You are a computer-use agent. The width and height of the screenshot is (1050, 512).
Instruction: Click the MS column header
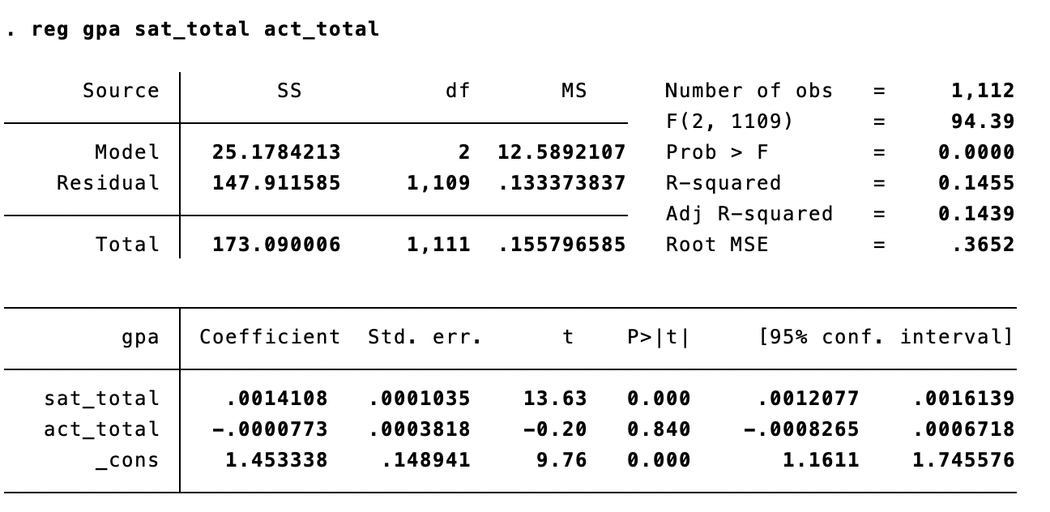[573, 91]
